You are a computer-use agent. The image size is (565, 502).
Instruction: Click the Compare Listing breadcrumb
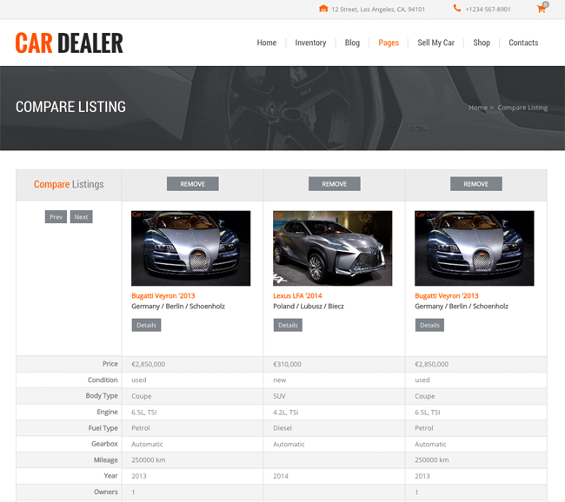pyautogui.click(x=522, y=108)
